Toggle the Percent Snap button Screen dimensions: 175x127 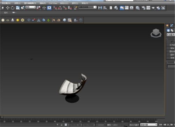pos(65,8)
